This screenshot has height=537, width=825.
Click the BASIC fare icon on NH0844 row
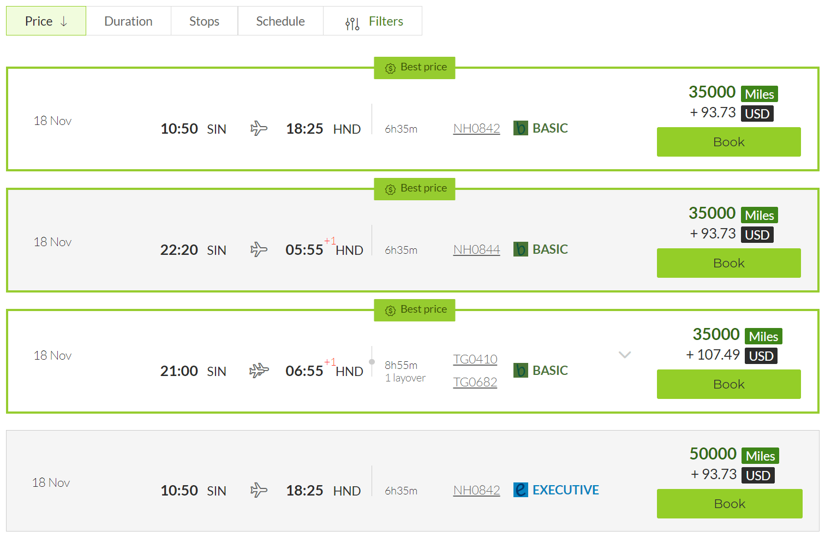[x=521, y=249]
